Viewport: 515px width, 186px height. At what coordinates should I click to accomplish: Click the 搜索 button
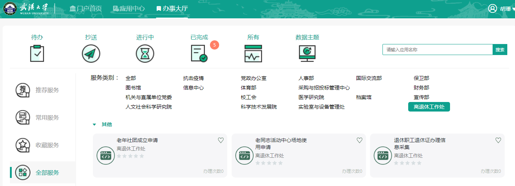coord(500,50)
